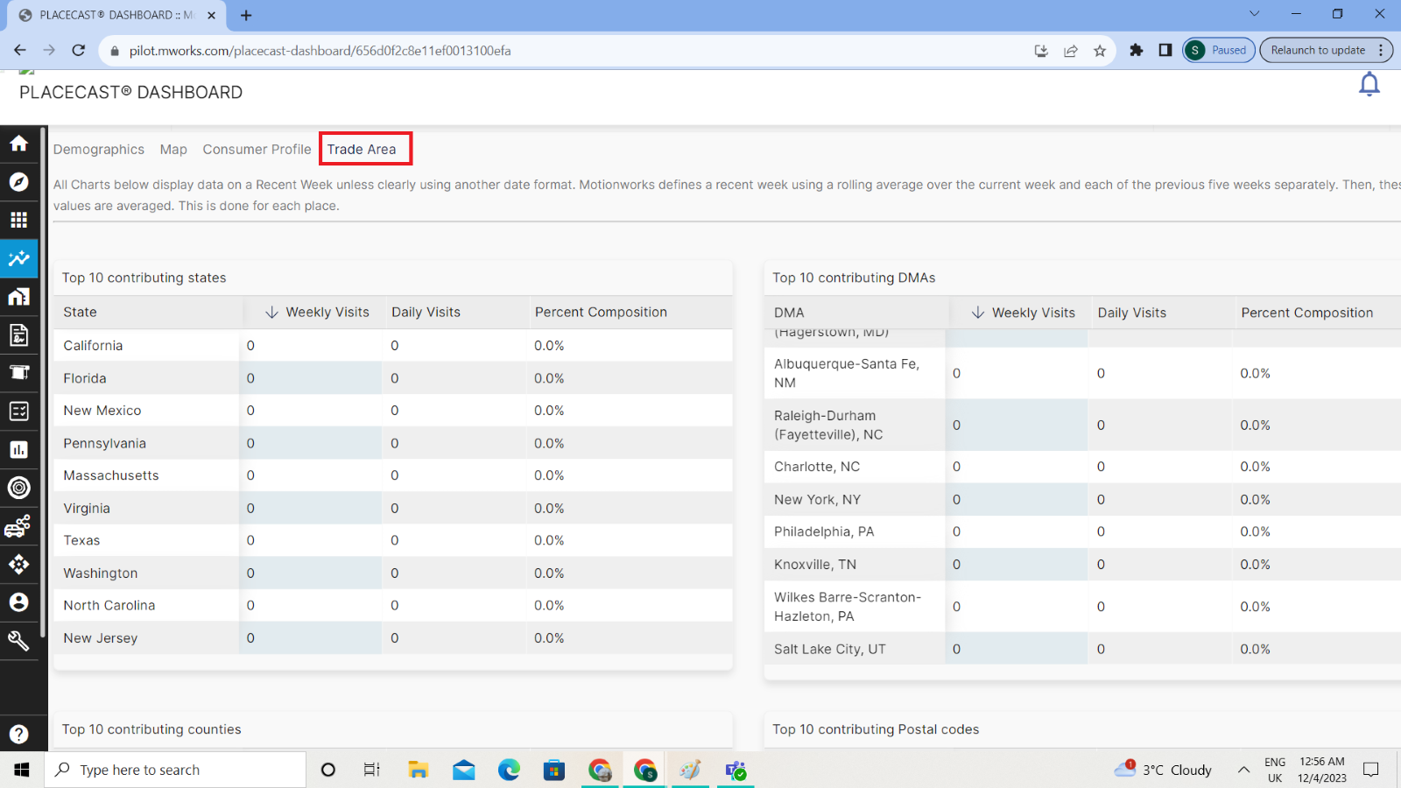The width and height of the screenshot is (1401, 788).
Task: Open a new browser tab
Action: 246,15
